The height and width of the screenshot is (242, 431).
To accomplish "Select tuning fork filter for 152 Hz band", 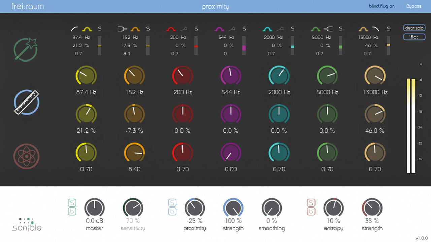I will tap(123, 29).
